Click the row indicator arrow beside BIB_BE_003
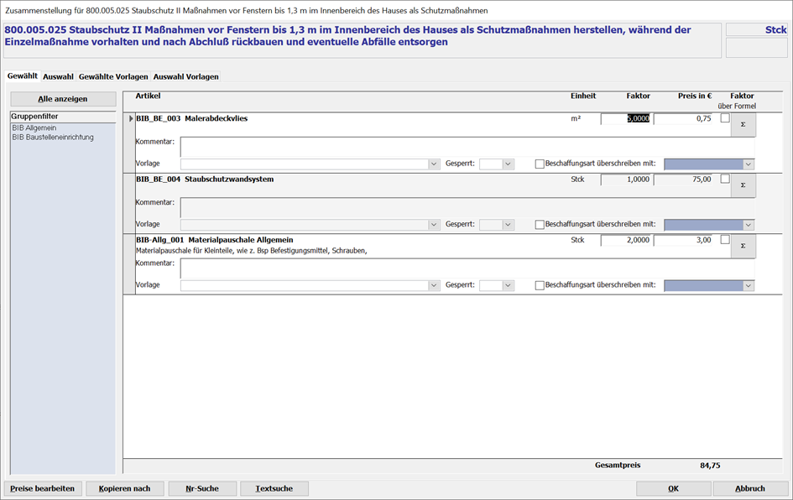This screenshot has width=793, height=500. point(130,119)
